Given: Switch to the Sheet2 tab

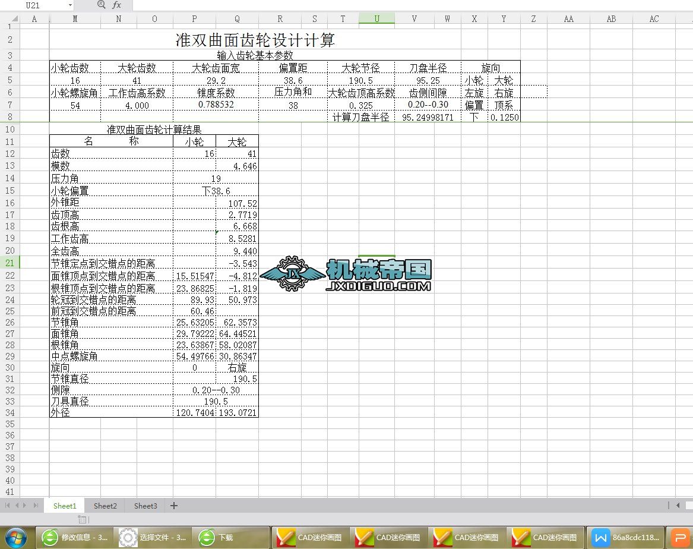Looking at the screenshot, I should click(105, 506).
